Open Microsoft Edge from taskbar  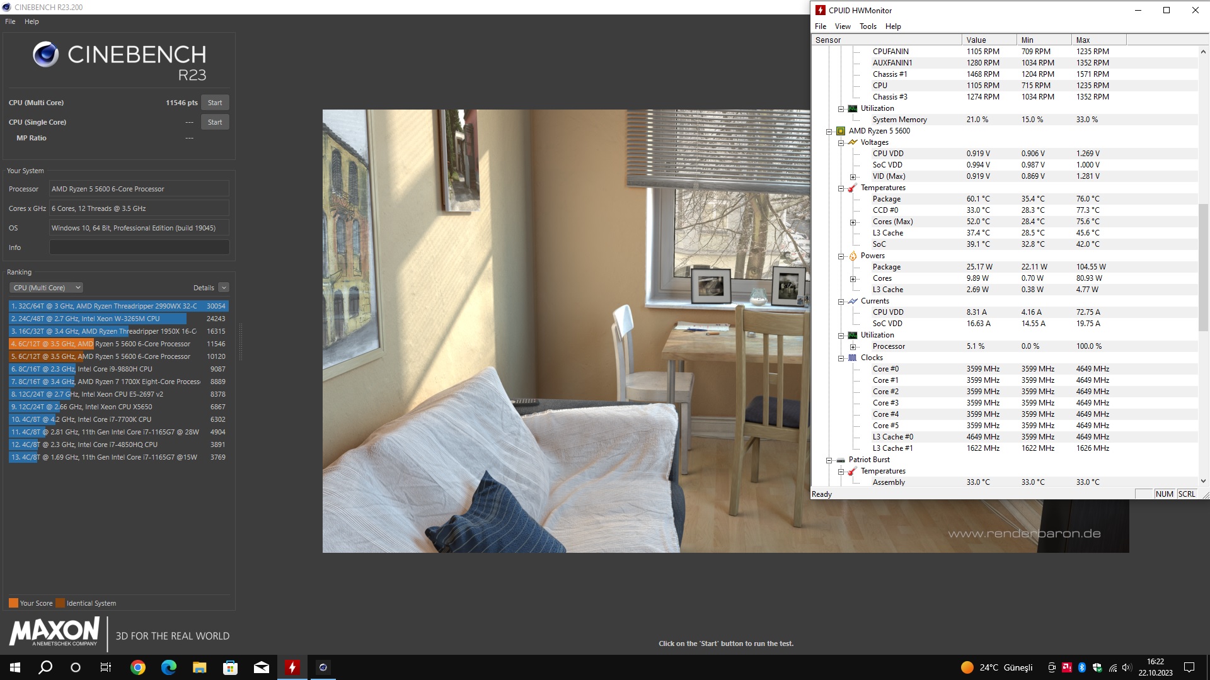tap(168, 667)
